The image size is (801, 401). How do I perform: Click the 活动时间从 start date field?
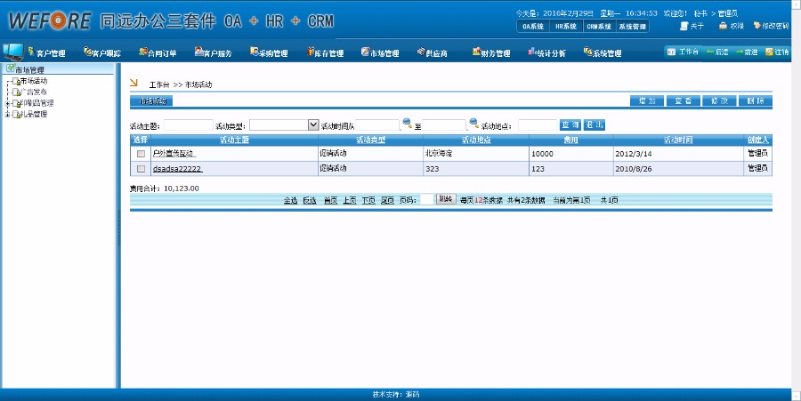[377, 125]
